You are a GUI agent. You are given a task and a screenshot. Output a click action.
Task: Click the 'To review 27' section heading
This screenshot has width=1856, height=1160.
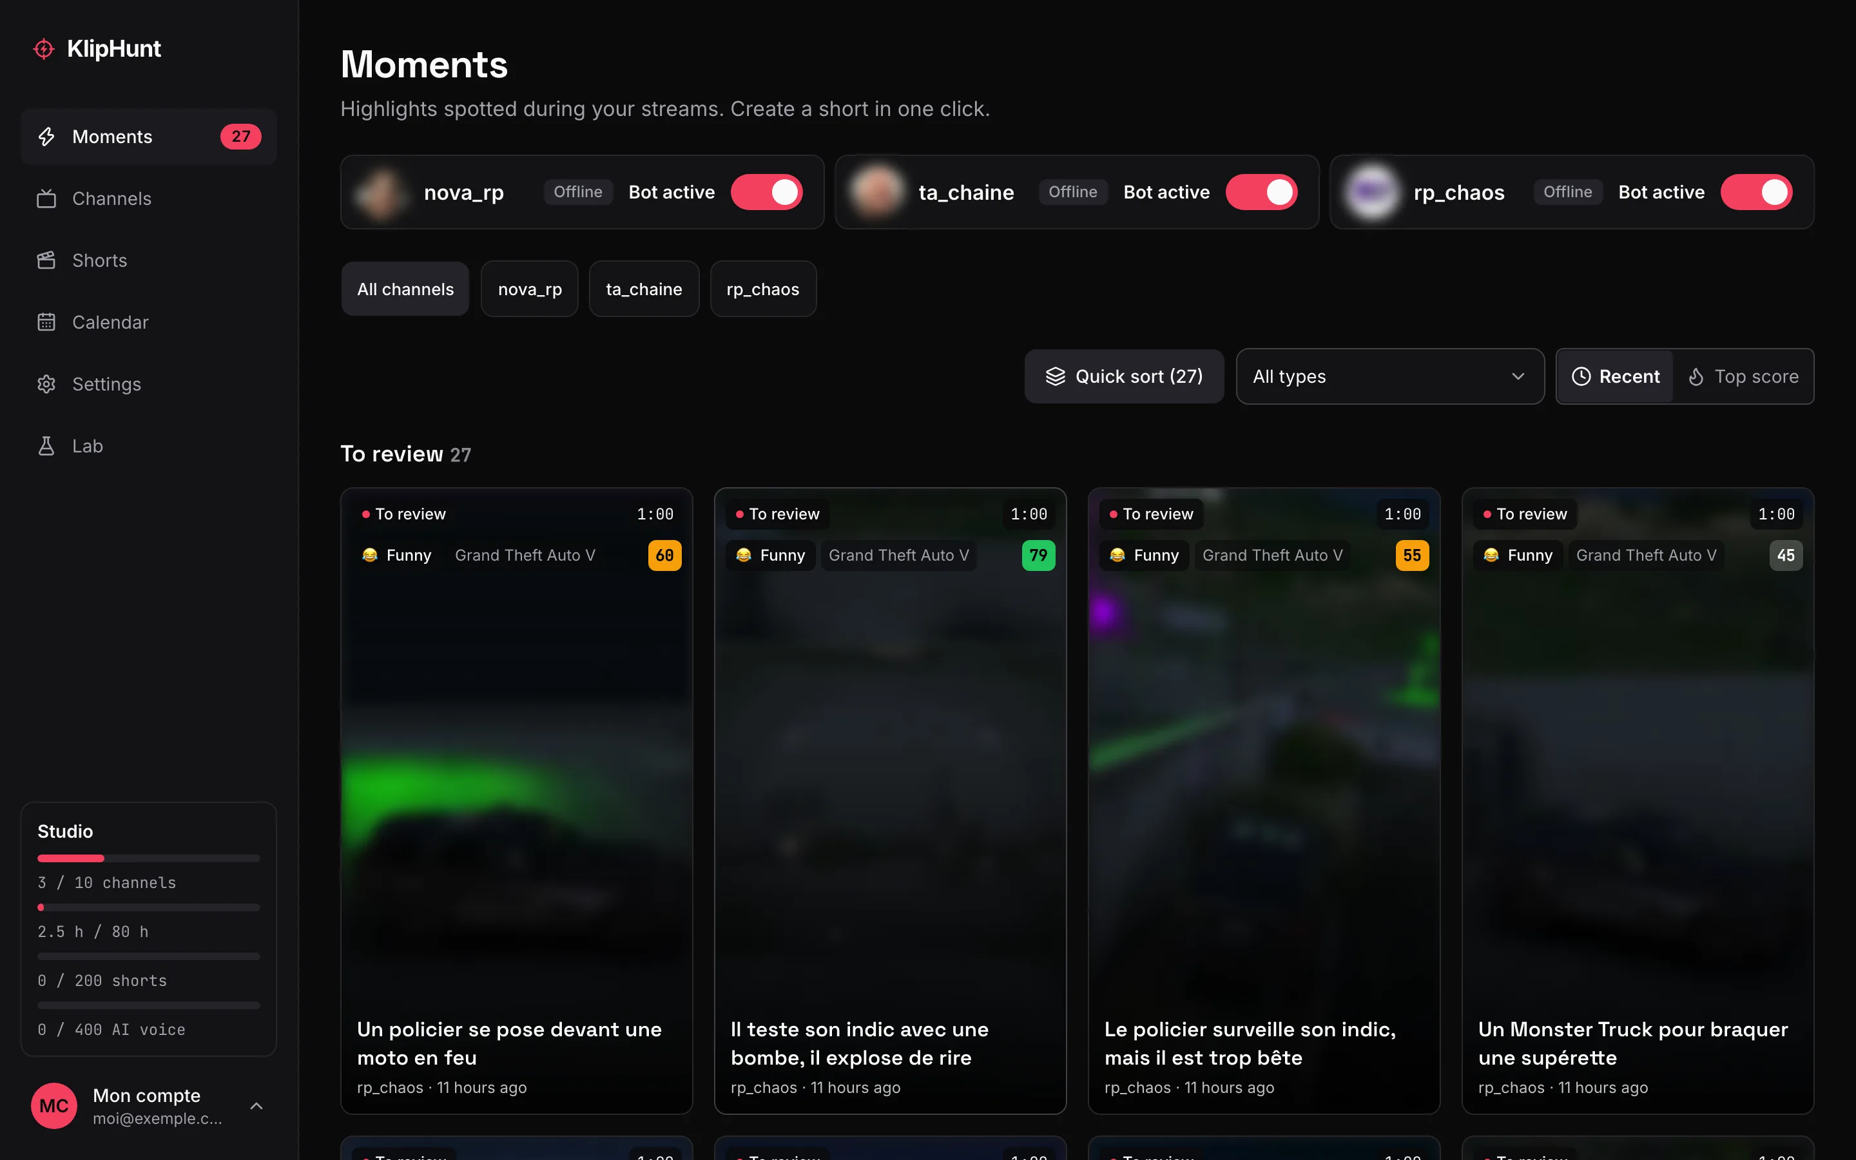coord(406,454)
